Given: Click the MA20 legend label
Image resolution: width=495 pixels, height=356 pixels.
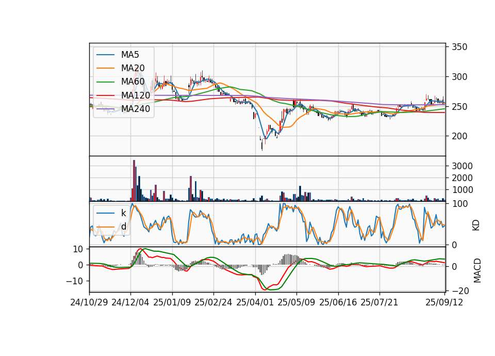Looking at the screenshot, I should click(133, 68).
